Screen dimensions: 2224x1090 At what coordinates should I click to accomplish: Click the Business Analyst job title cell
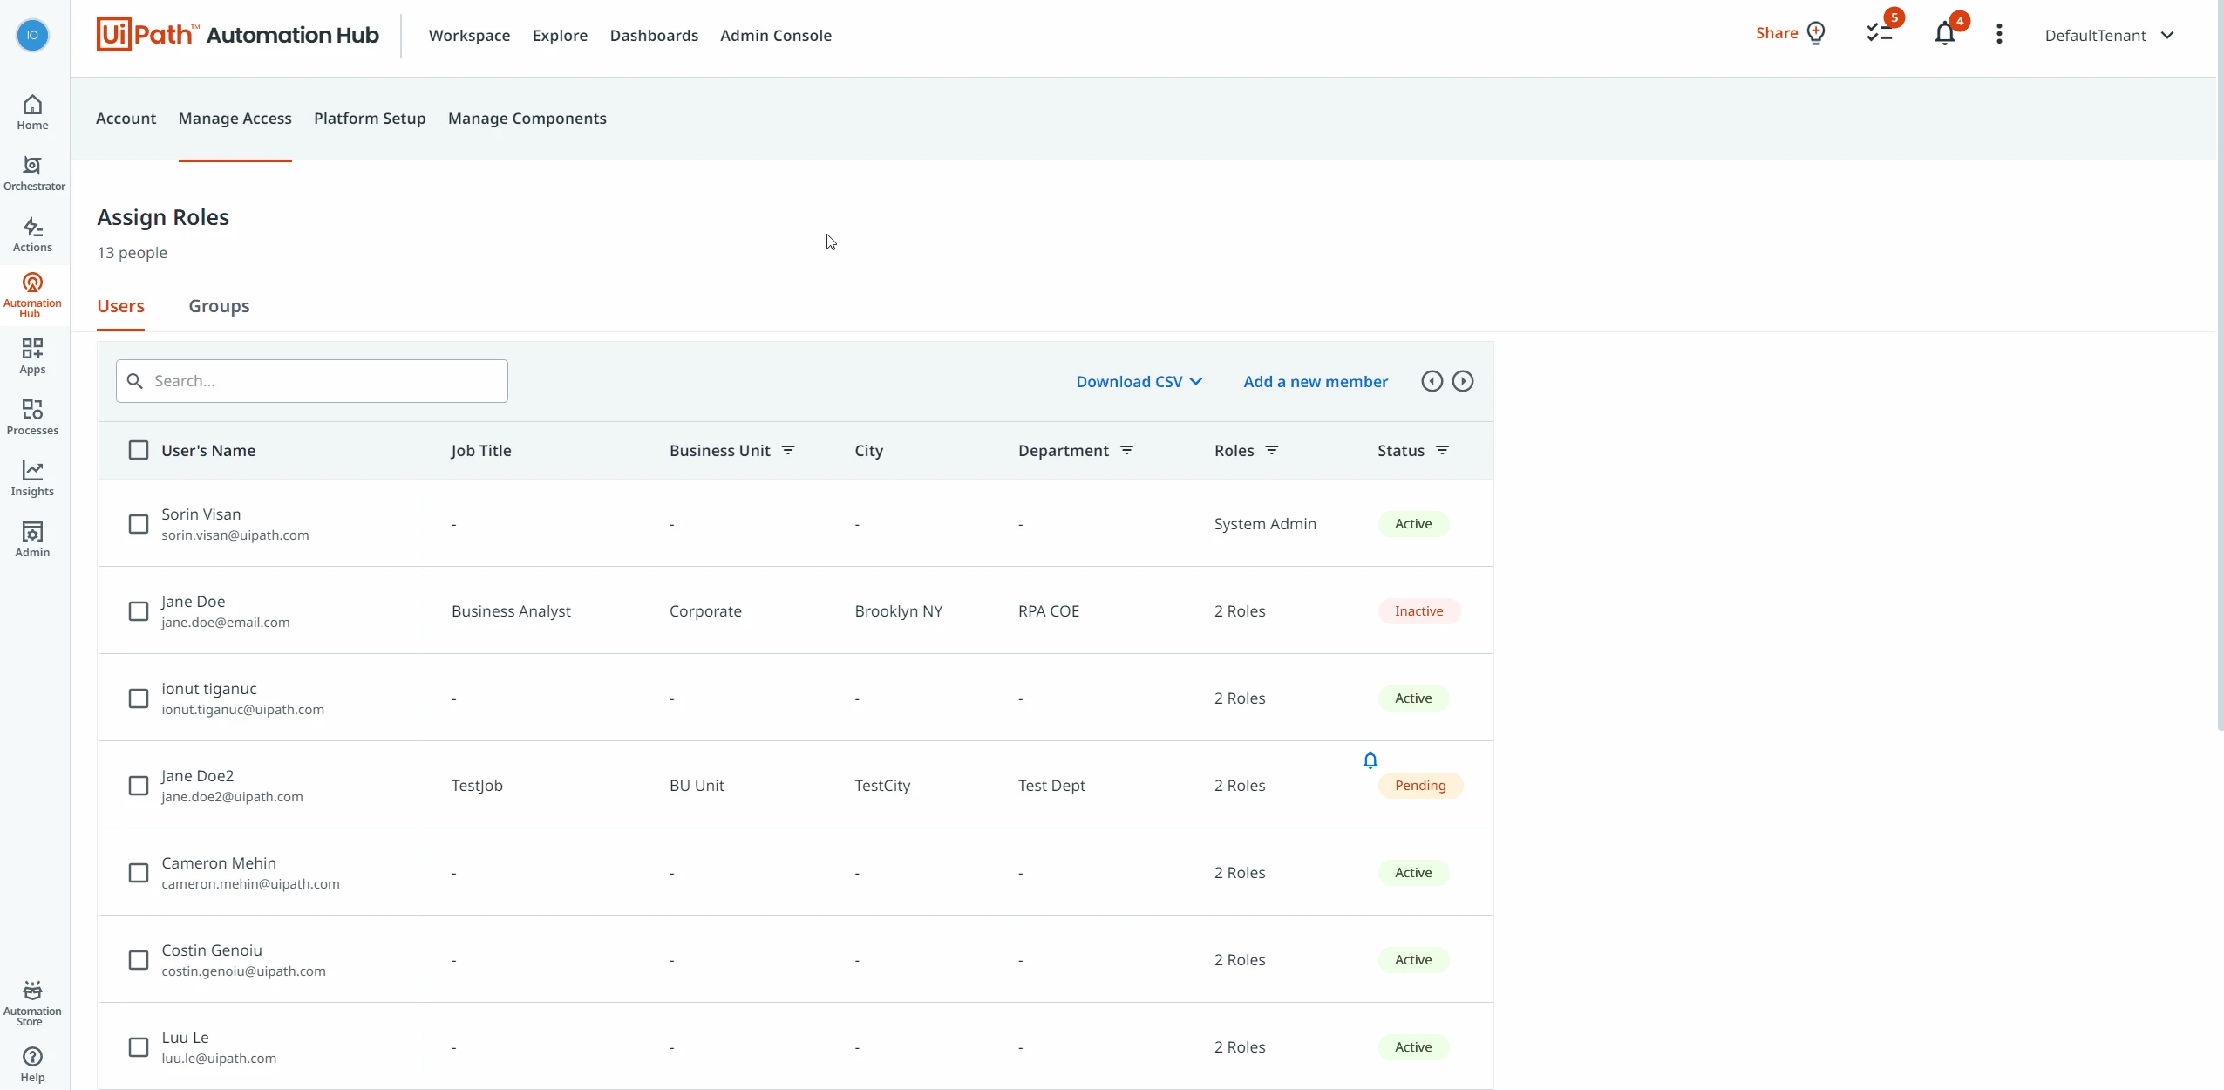511,611
